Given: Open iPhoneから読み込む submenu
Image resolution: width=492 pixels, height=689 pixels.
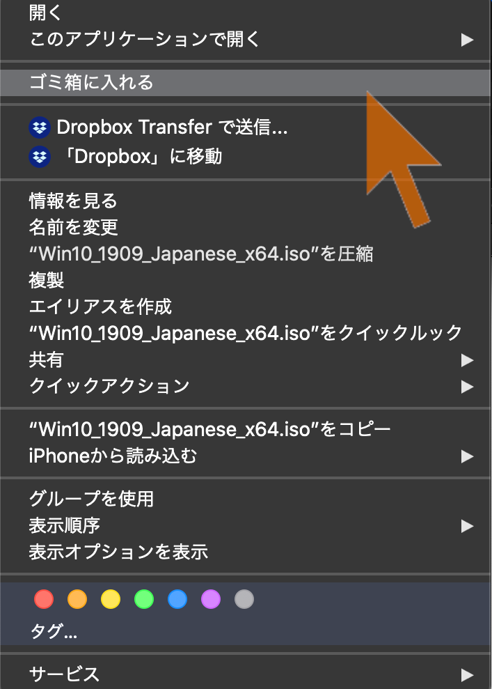Looking at the screenshot, I should (245, 456).
